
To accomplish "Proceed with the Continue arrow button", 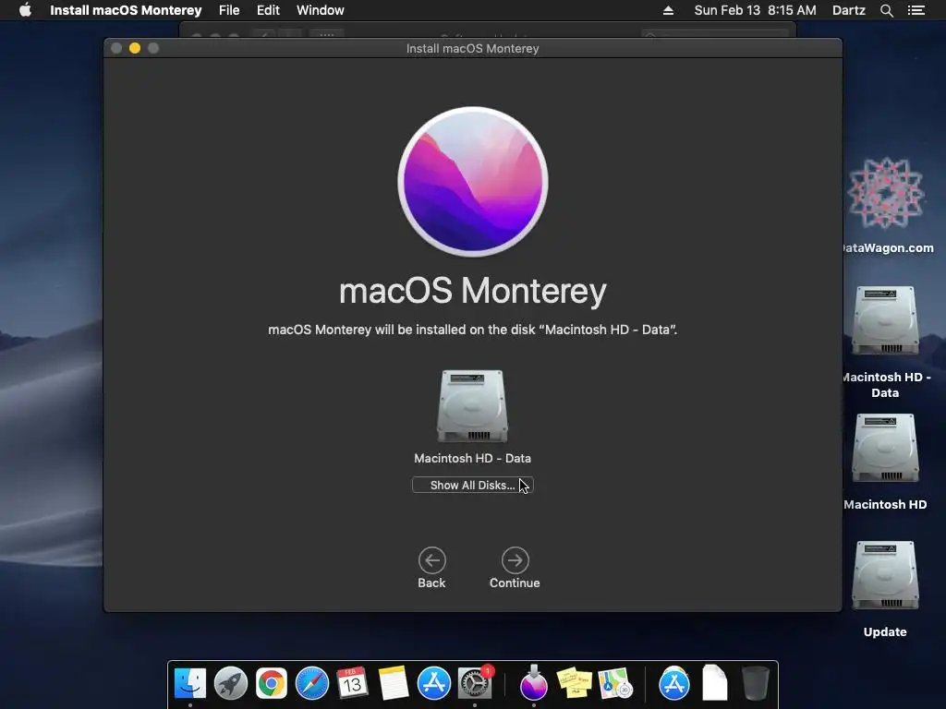I will (515, 560).
